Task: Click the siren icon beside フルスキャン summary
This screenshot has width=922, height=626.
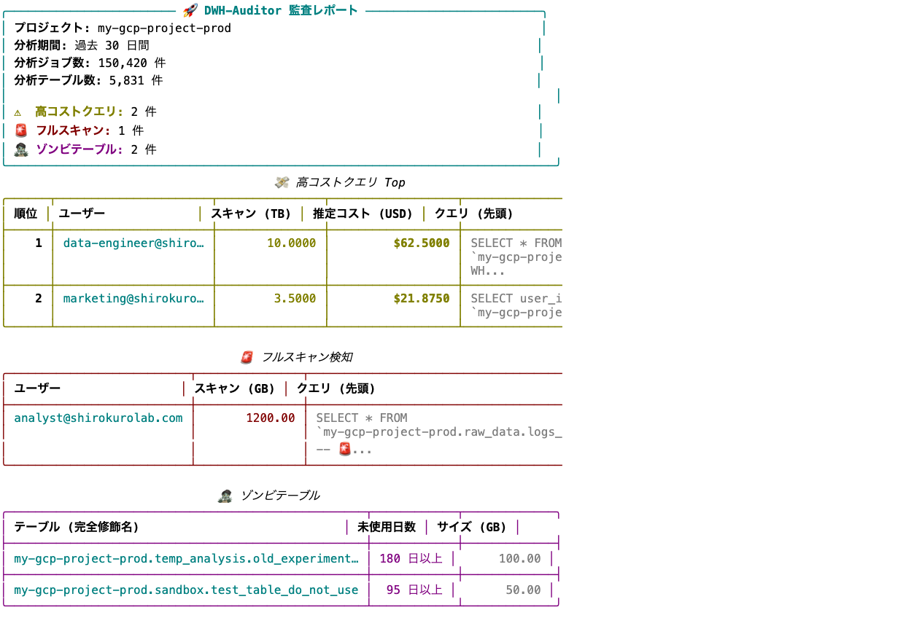Action: pyautogui.click(x=20, y=131)
